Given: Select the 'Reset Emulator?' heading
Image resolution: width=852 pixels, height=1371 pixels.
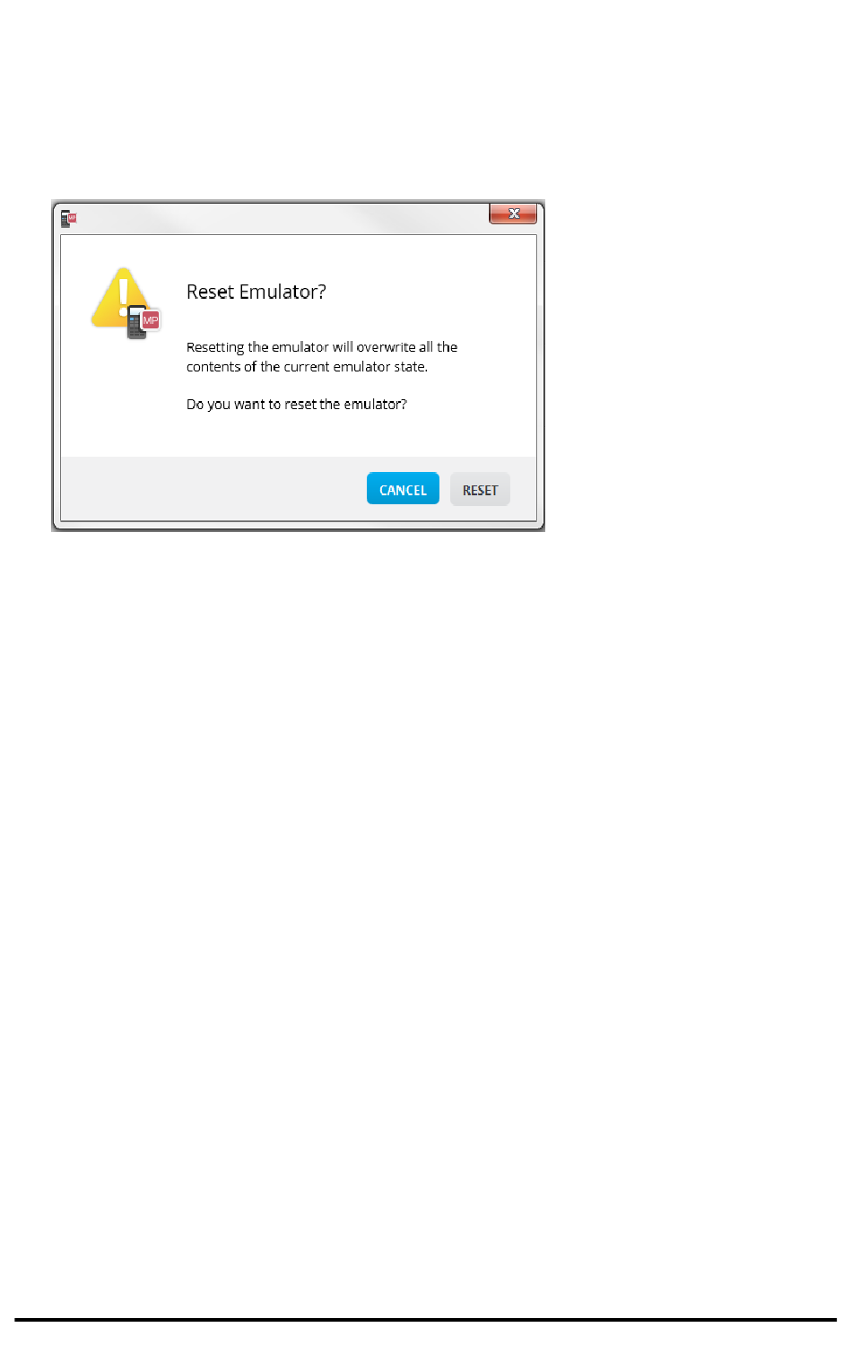Looking at the screenshot, I should [x=256, y=292].
